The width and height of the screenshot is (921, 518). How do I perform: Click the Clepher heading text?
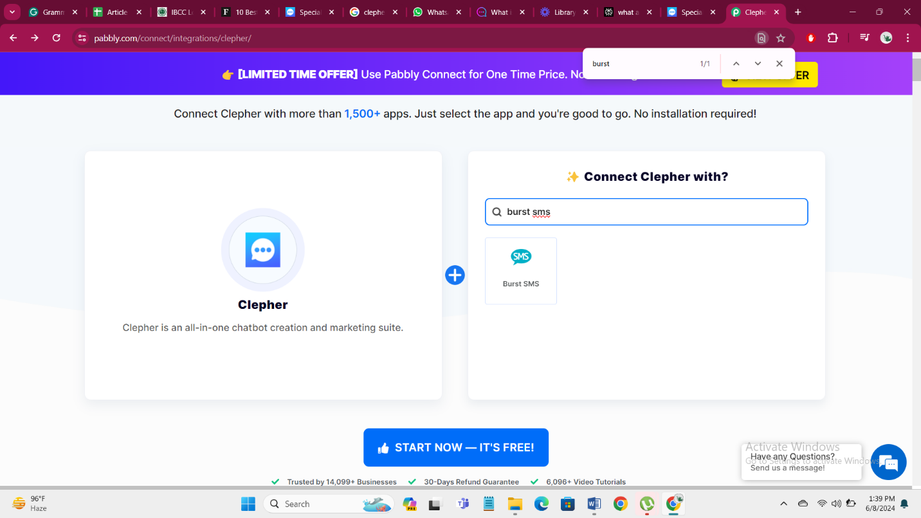[x=263, y=305]
